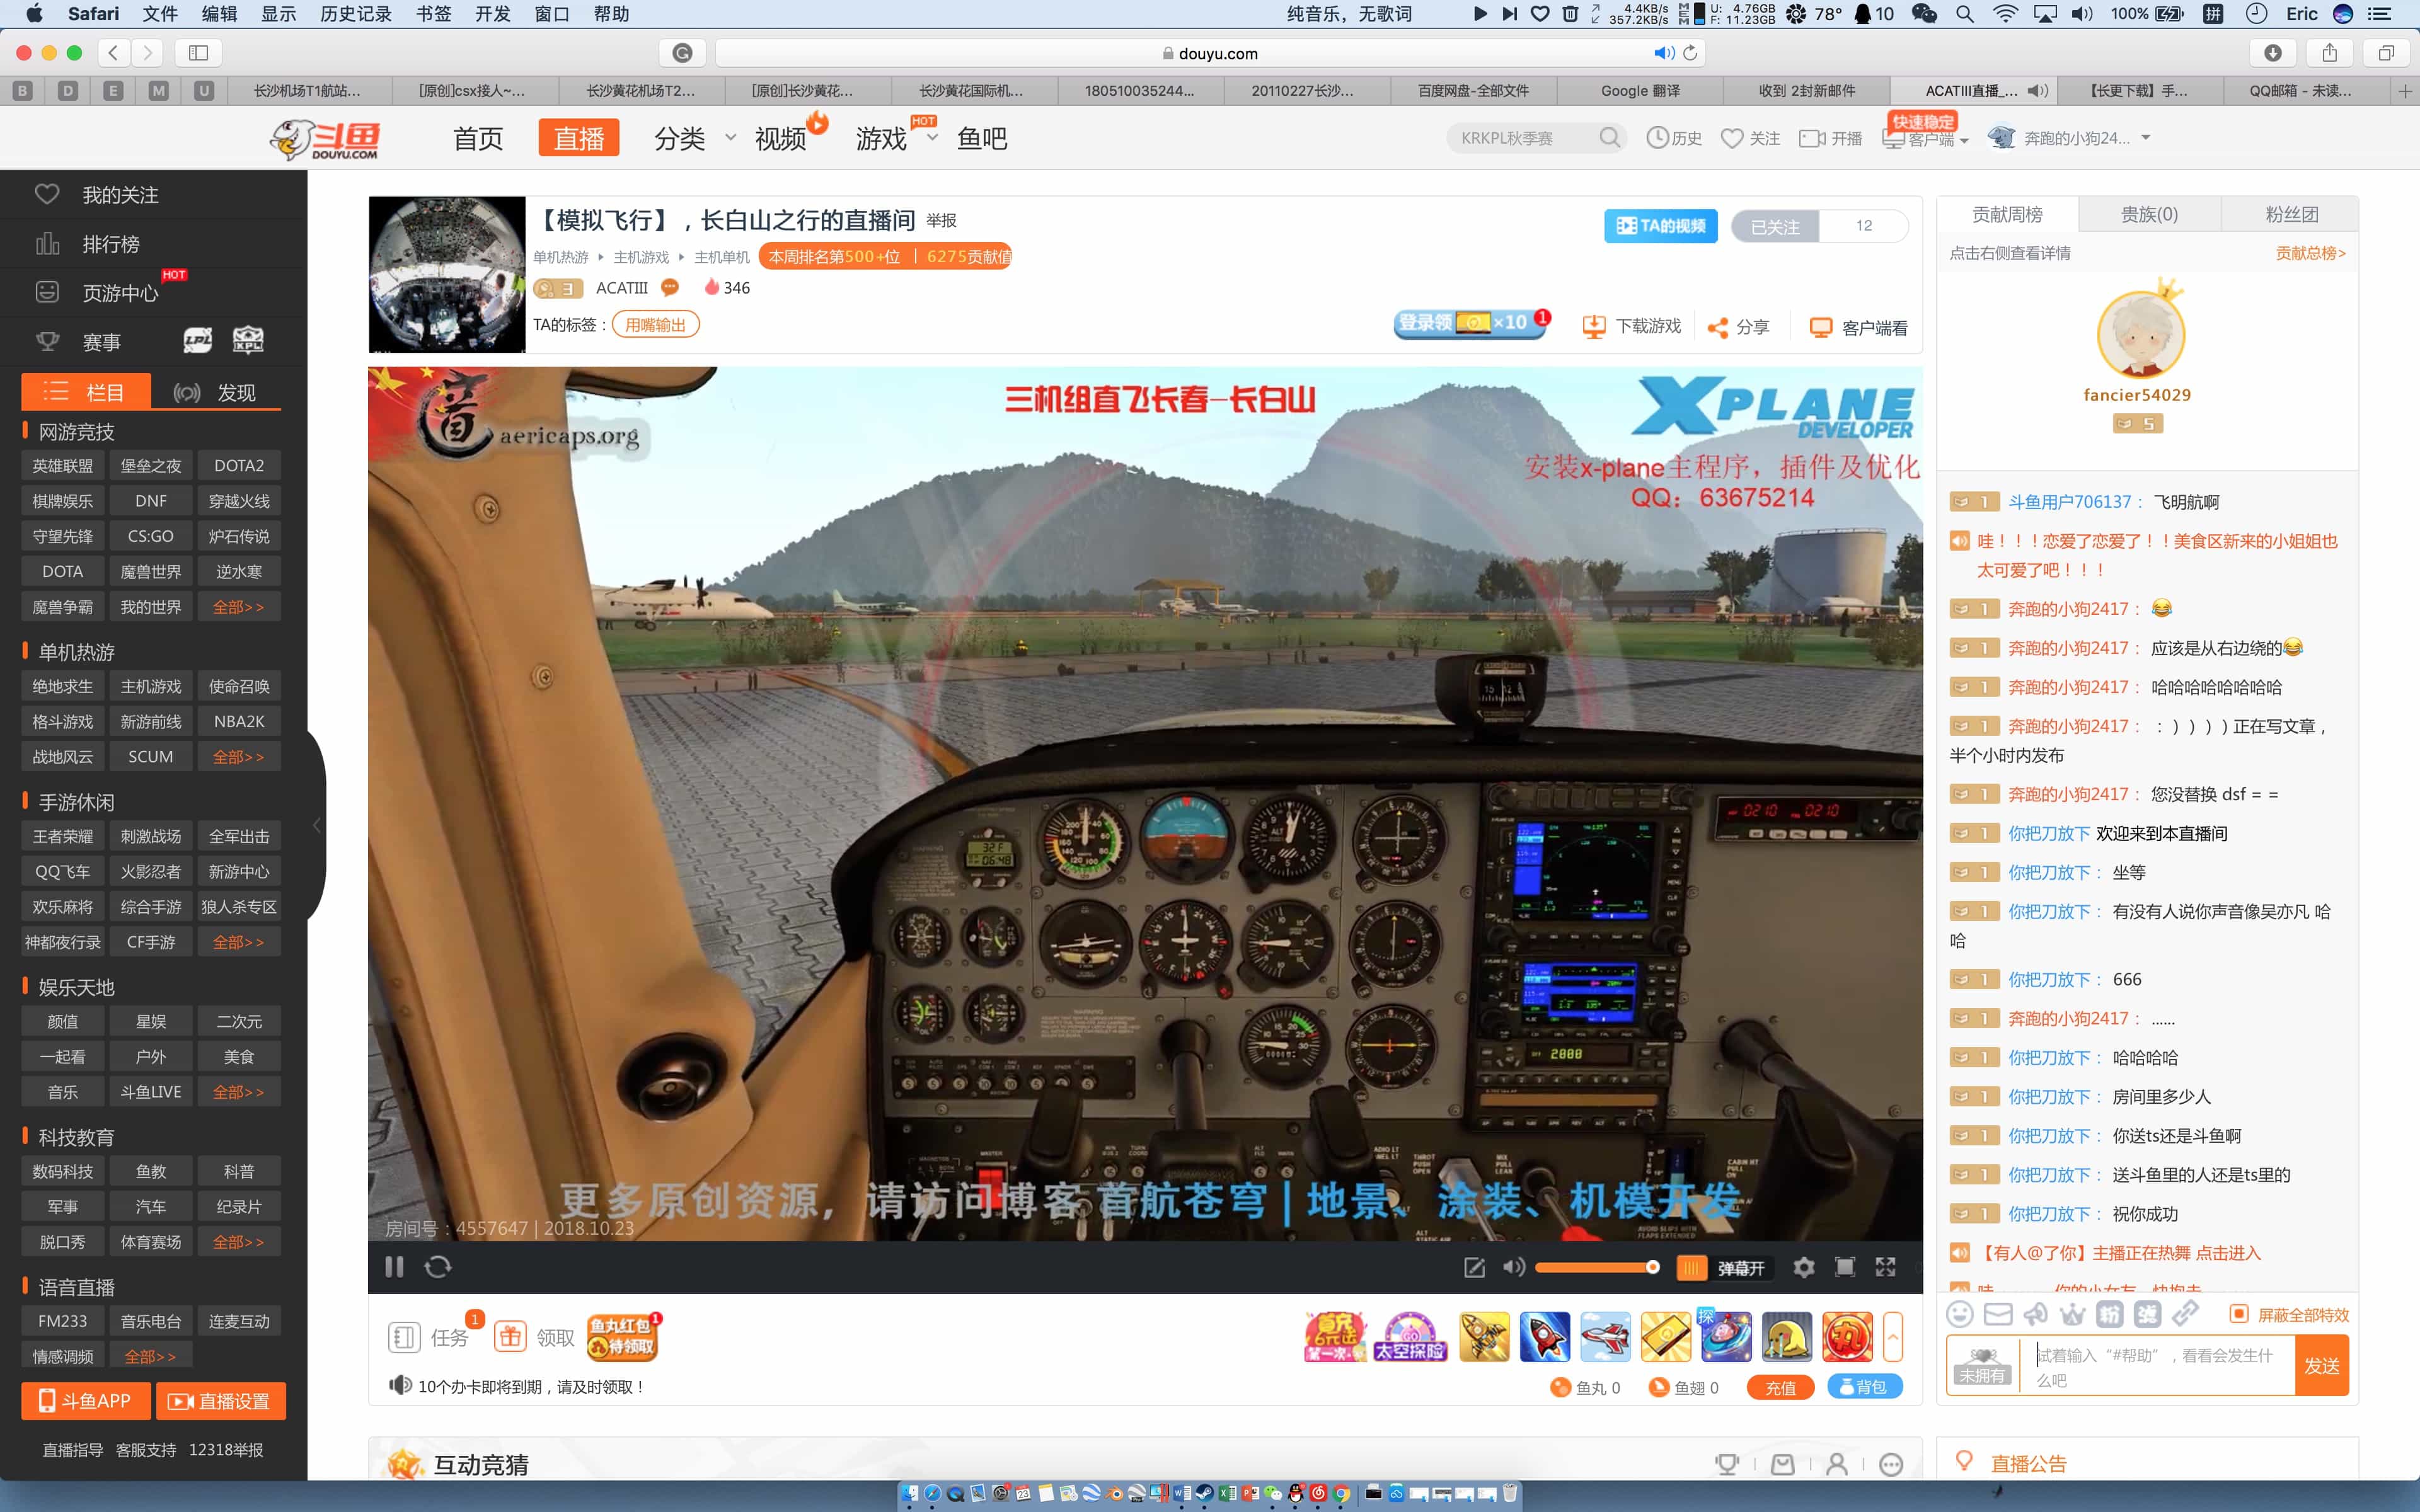
Task: Open 客户端看 client viewing link
Action: tap(1858, 328)
